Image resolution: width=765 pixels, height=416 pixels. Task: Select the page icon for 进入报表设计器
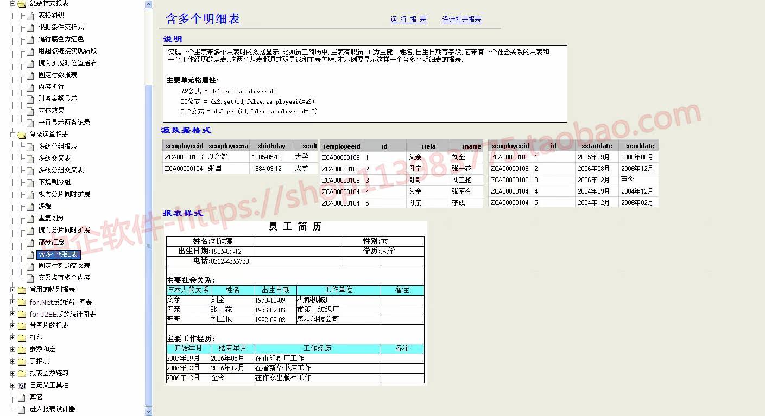click(22, 409)
